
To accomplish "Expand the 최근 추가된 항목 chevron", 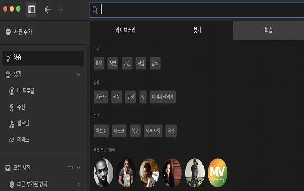I will point(79,184).
